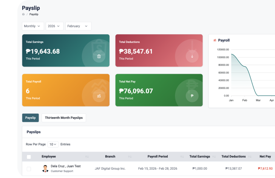Click the Total Deductions down arrow icon
275x178 pixels.
(x=192, y=56)
